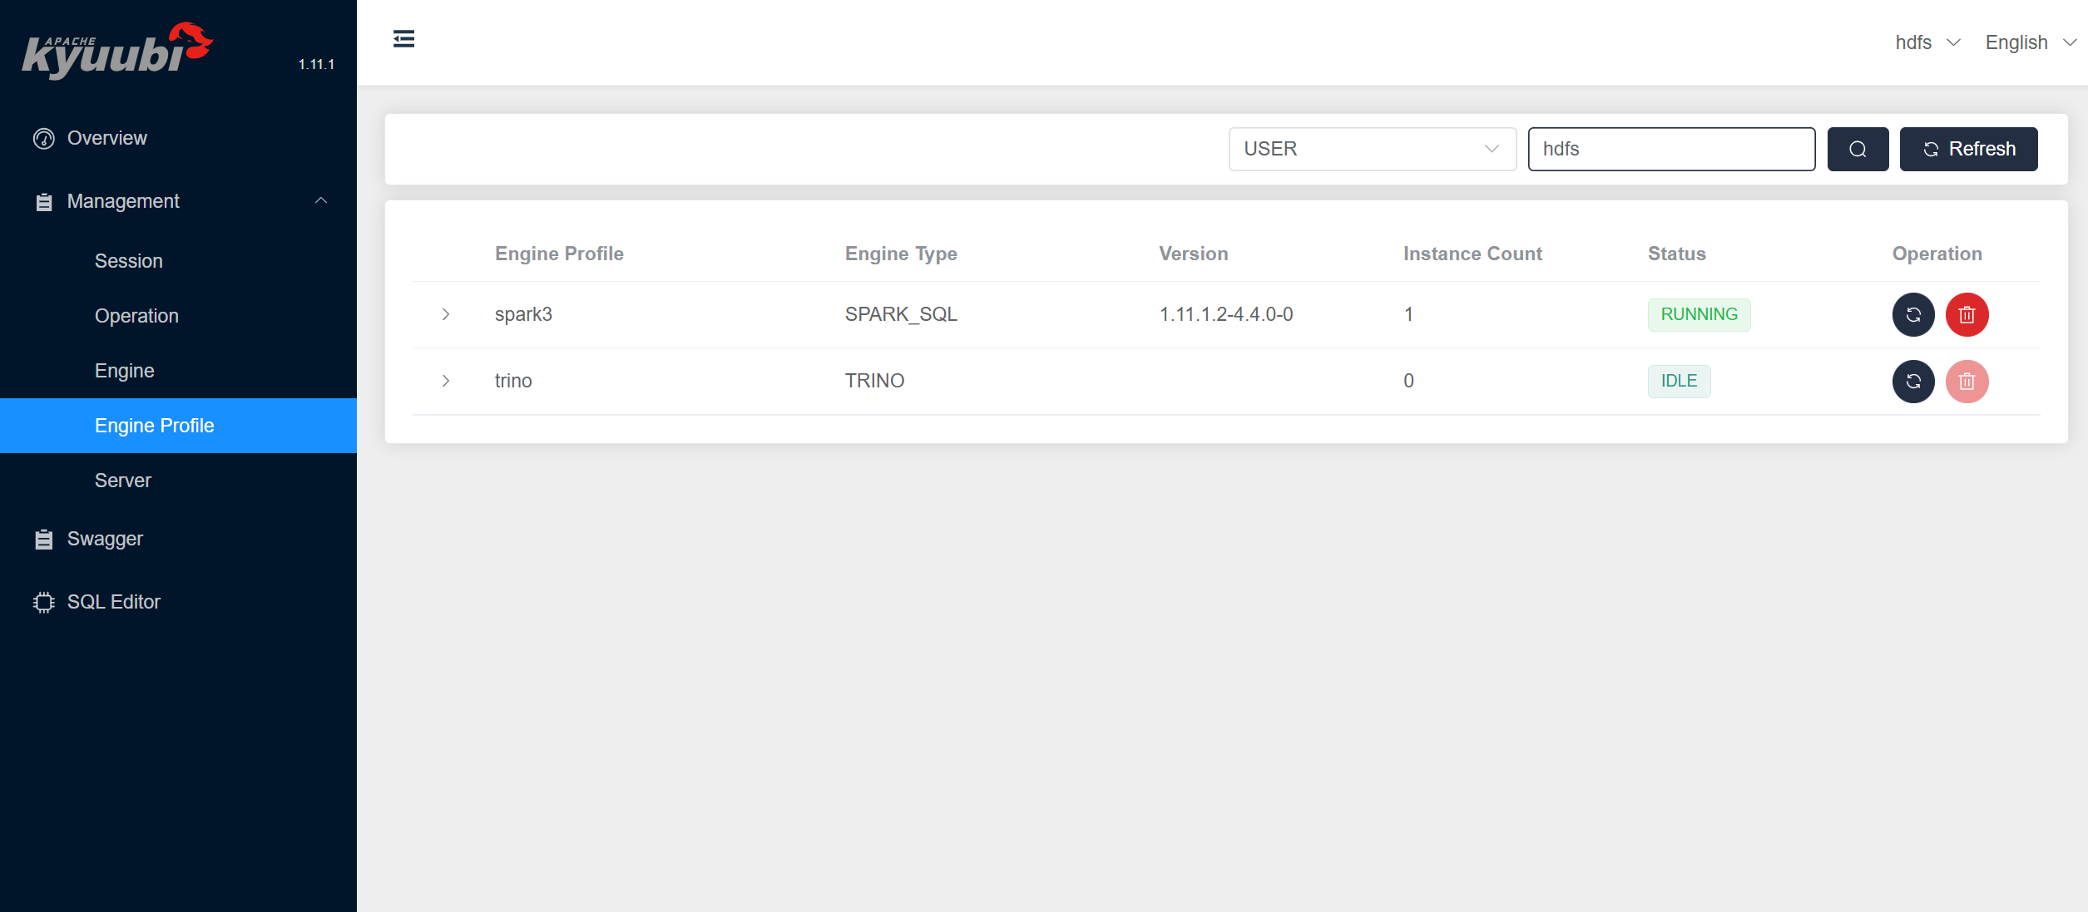Refresh the spark3 engine profile row
Image resolution: width=2088 pixels, height=912 pixels.
1913,315
